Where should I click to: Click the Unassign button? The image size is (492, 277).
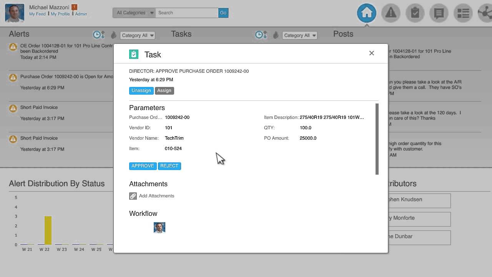[141, 90]
